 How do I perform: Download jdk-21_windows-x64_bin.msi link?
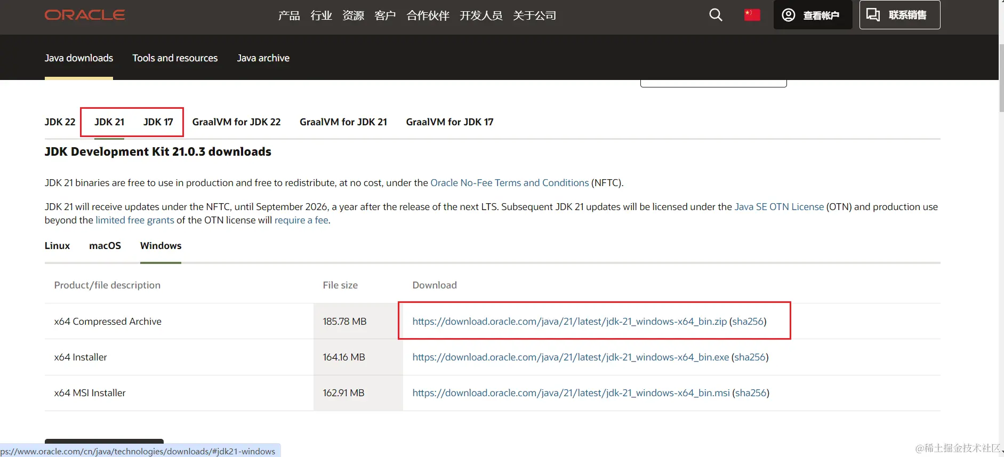[571, 393]
